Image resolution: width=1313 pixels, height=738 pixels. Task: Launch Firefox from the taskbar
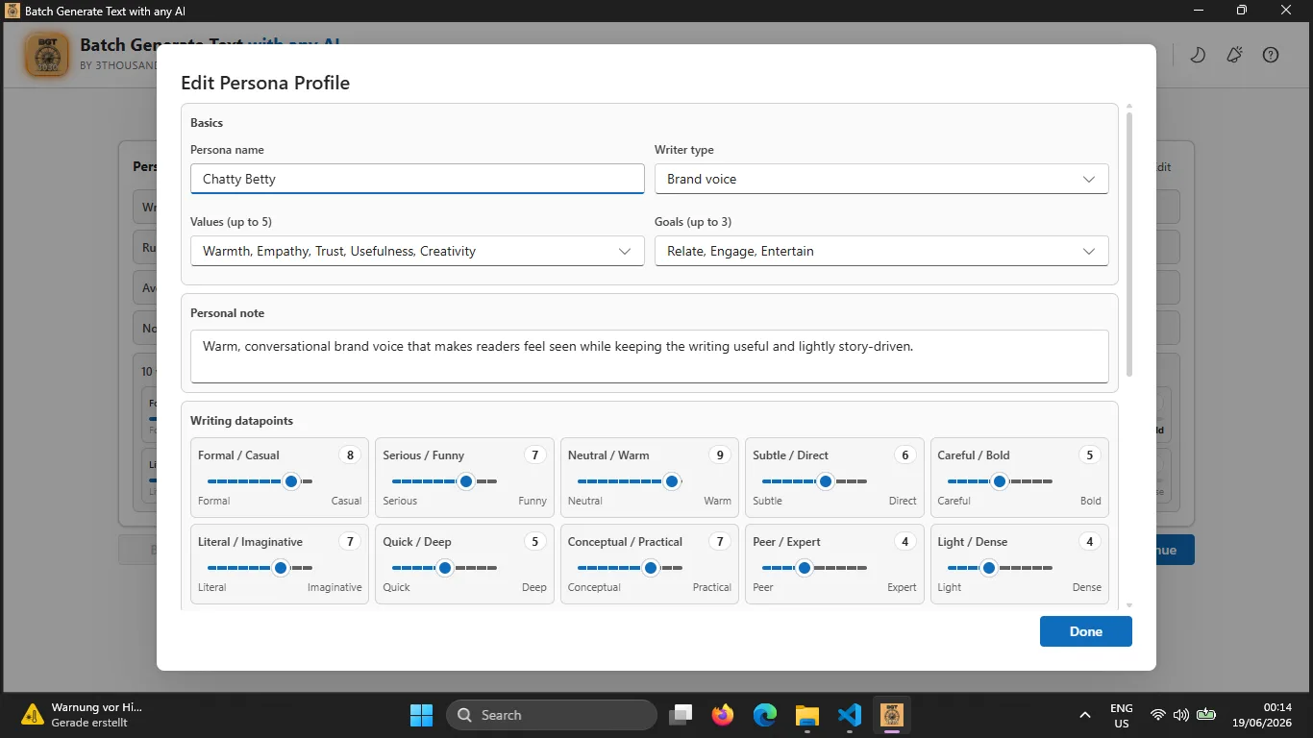(723, 715)
